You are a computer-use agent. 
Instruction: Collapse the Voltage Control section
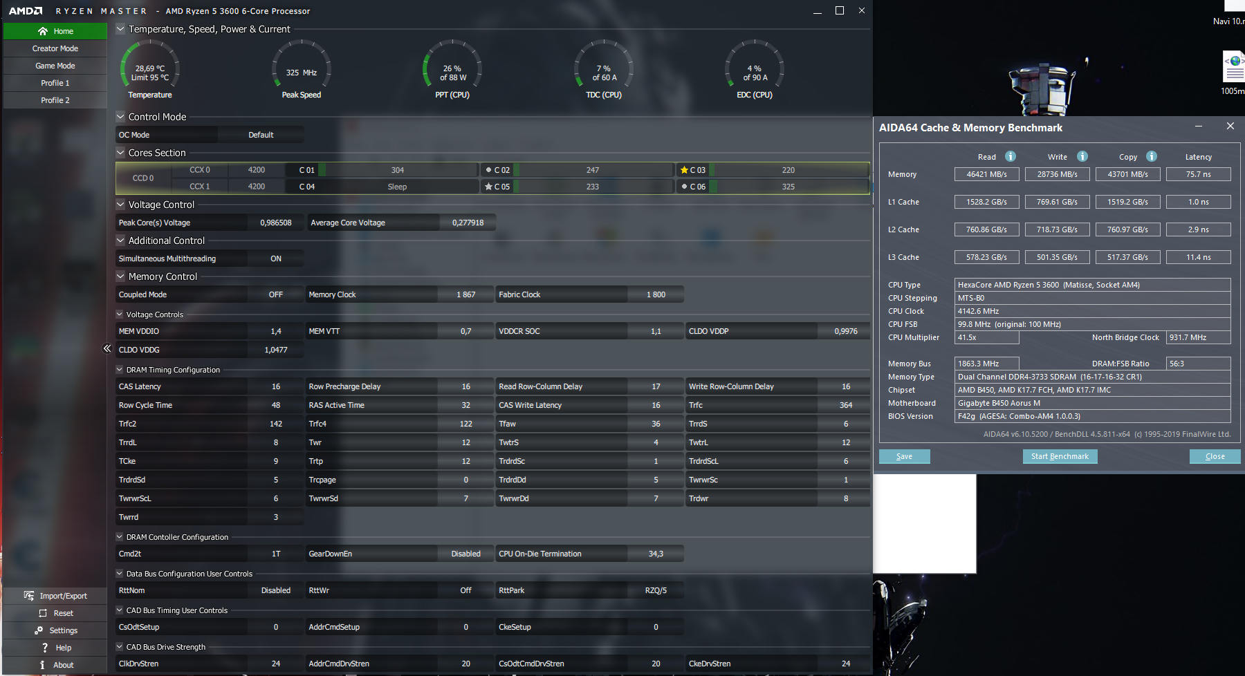pos(120,205)
